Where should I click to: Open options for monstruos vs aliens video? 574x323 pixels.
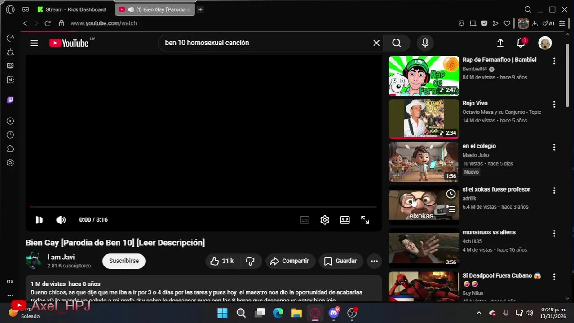click(x=554, y=233)
